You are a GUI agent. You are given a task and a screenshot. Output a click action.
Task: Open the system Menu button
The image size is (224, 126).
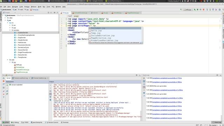[4, 1]
